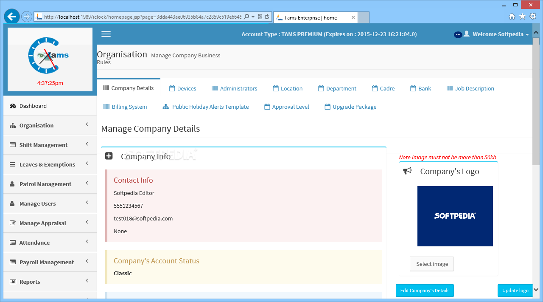Close the Tams Enterprise browser tab
Image resolution: width=543 pixels, height=302 pixels.
353,17
